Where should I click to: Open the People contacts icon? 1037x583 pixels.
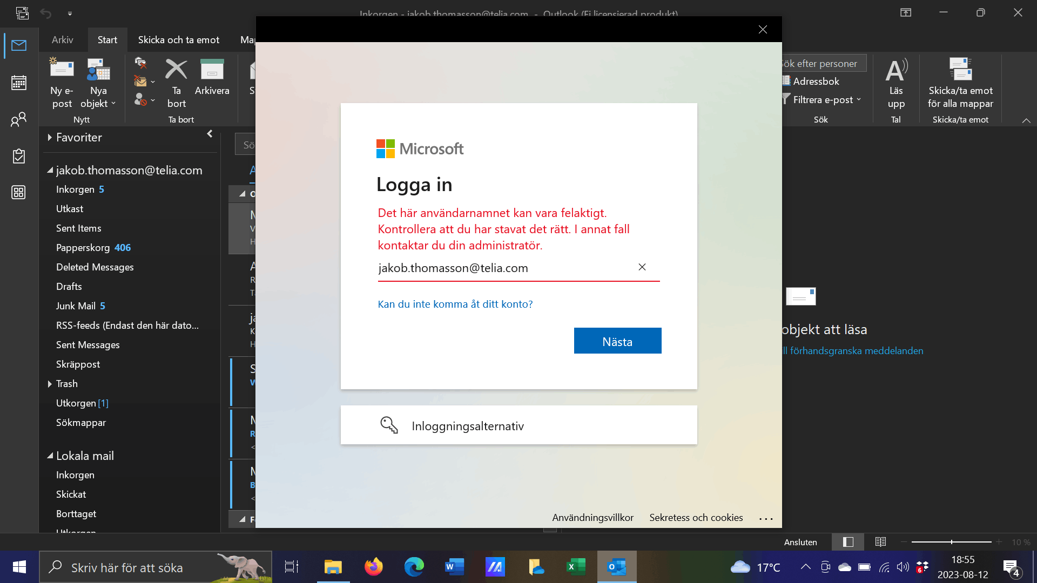(x=19, y=119)
